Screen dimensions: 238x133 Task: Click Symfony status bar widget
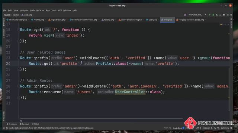225,128
